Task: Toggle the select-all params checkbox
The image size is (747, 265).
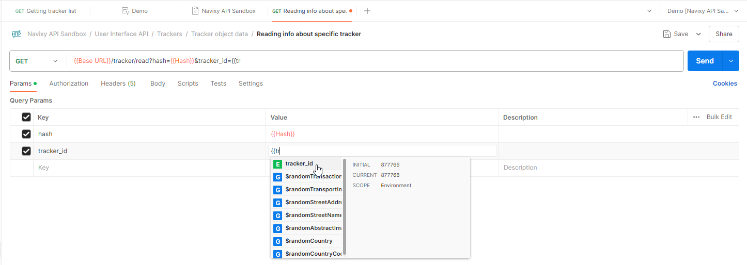Action: (x=26, y=117)
